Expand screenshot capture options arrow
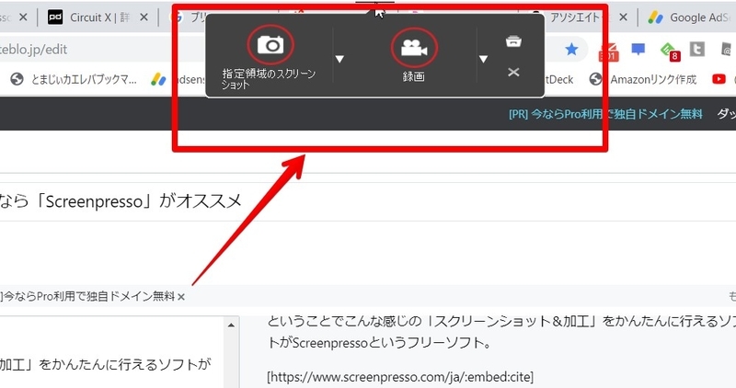 (339, 59)
